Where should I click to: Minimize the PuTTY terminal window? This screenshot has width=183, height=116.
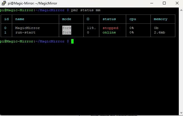[152, 3]
